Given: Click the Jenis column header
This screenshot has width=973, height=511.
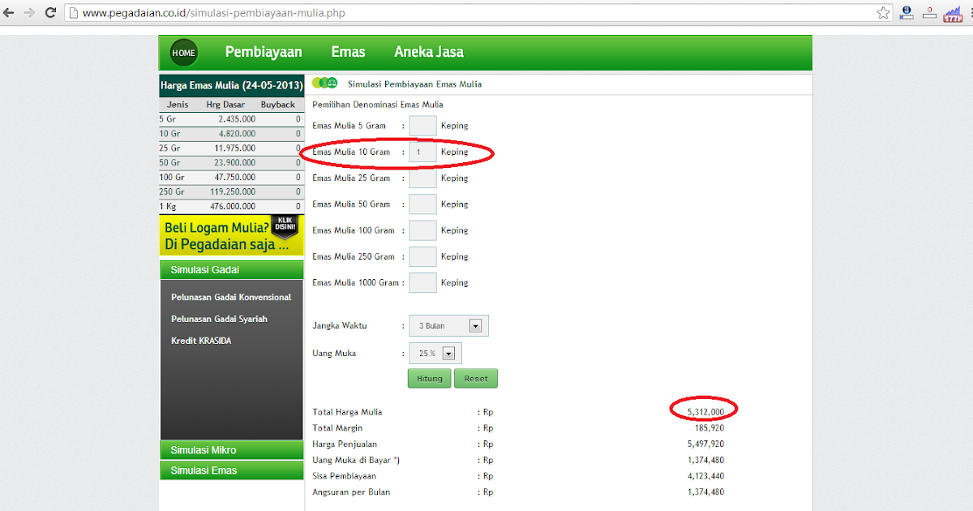Looking at the screenshot, I should click(x=178, y=105).
